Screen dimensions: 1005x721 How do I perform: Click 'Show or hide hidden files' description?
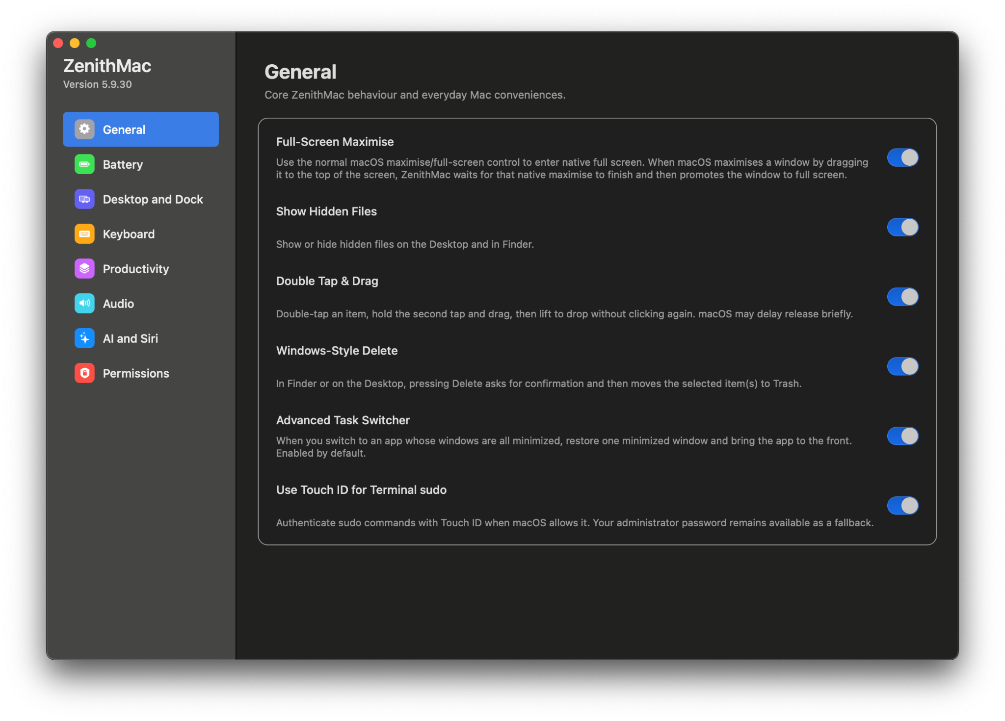click(405, 245)
